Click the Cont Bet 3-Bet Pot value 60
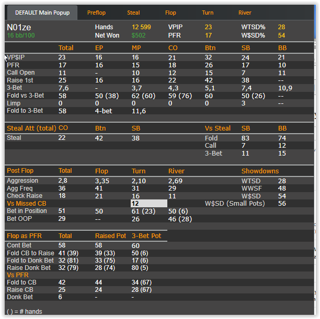 [x=135, y=245]
